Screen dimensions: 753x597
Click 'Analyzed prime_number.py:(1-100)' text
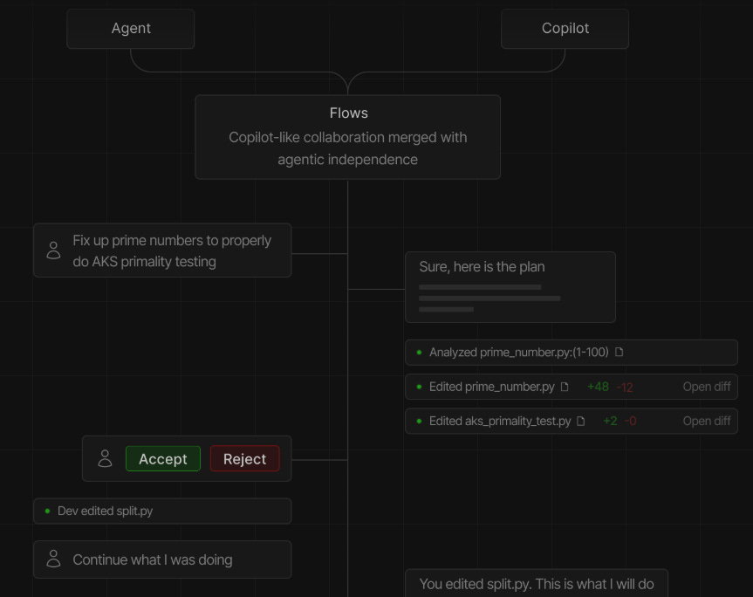tap(518, 352)
